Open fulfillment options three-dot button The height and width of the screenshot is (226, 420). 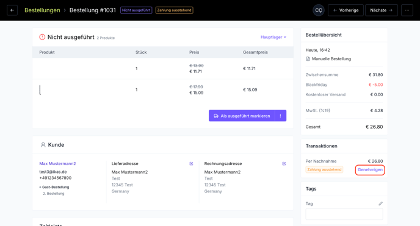[x=280, y=116]
